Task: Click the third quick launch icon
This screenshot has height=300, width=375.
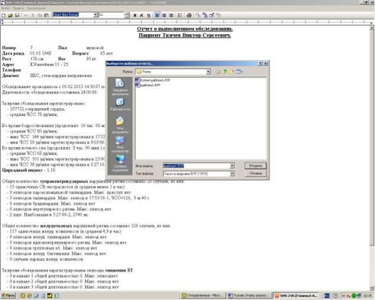Action: pos(36,295)
